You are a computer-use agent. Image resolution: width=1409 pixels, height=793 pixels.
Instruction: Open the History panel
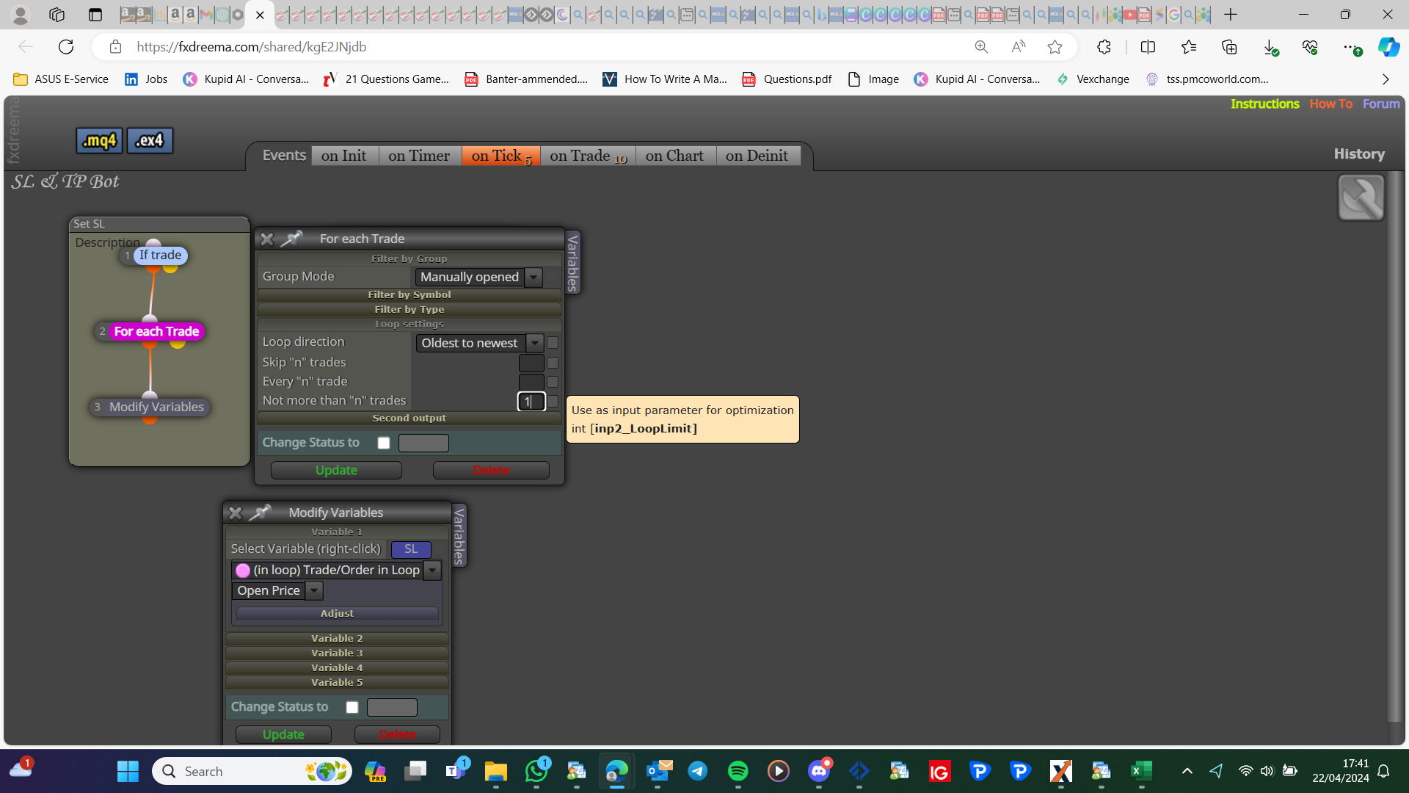tap(1359, 154)
